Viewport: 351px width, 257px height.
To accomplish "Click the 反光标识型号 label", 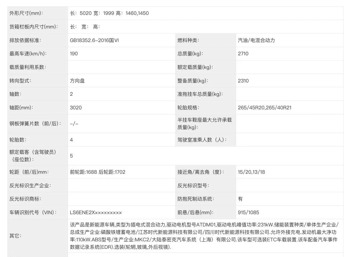I will coord(193,186).
